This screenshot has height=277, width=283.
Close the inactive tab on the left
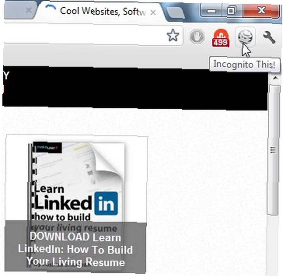click(x=29, y=10)
